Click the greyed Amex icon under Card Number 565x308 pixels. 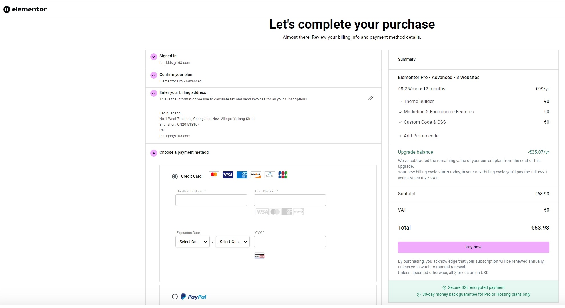287,212
